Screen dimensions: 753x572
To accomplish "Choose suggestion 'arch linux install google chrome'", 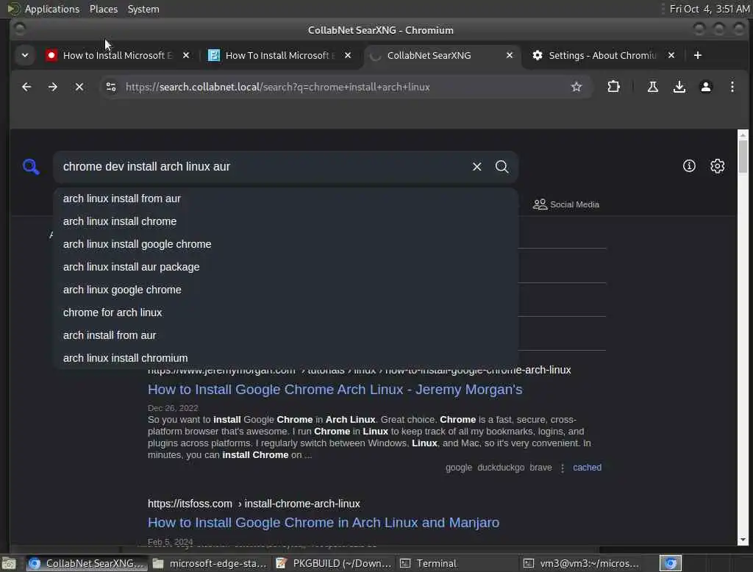I will click(286, 244).
